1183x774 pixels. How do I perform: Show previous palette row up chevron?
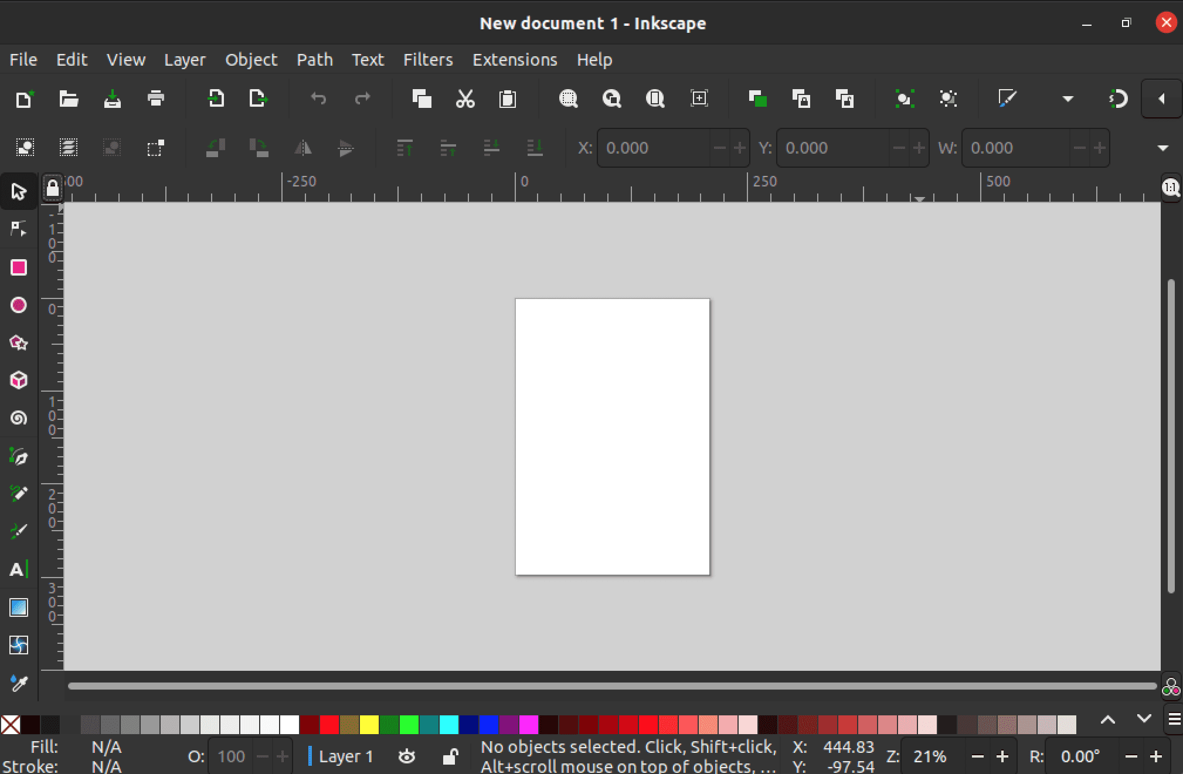point(1107,719)
